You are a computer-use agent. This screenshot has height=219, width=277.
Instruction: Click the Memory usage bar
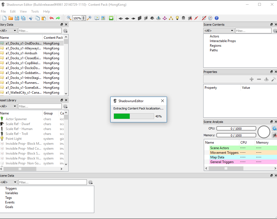236,135
